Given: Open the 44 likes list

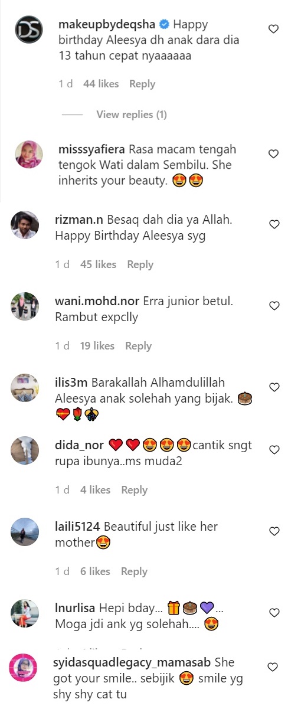Looking at the screenshot, I should [x=101, y=84].
